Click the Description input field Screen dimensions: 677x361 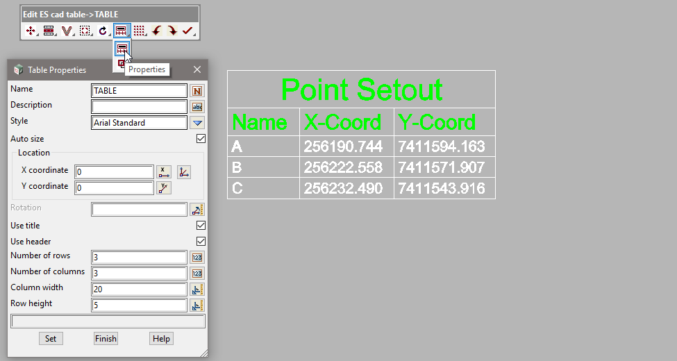pos(139,107)
